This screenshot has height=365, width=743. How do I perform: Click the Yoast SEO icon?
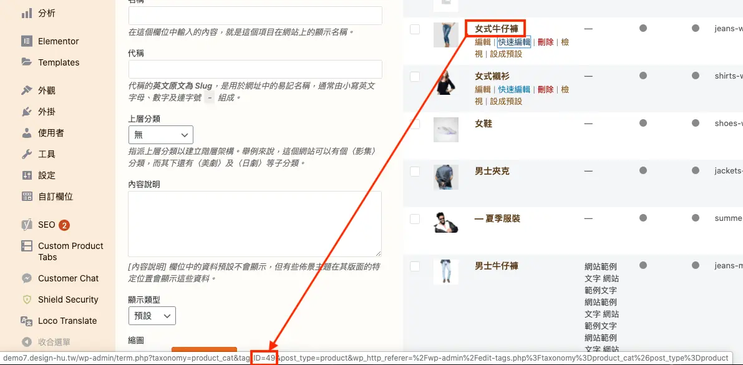click(27, 225)
